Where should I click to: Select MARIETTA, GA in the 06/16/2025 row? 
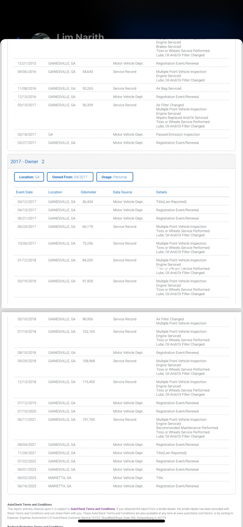[60, 486]
